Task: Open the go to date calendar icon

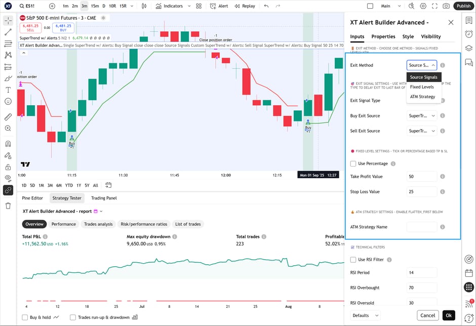Action: pos(108,185)
